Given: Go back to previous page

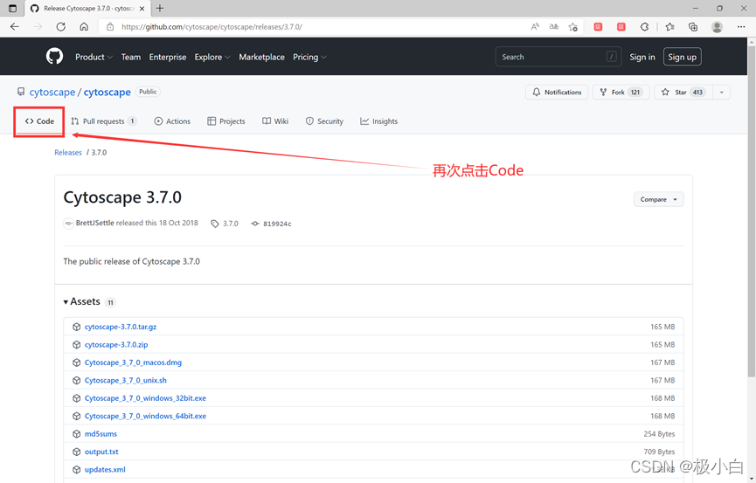Looking at the screenshot, I should click(x=15, y=27).
